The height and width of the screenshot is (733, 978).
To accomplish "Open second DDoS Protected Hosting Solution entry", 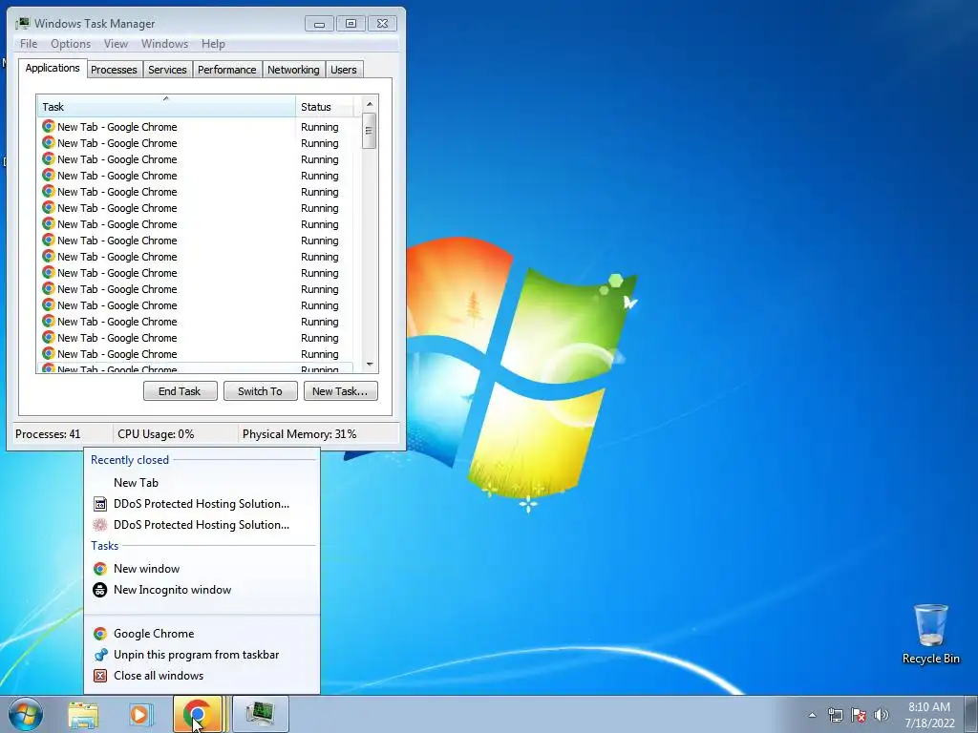I will tap(202, 525).
